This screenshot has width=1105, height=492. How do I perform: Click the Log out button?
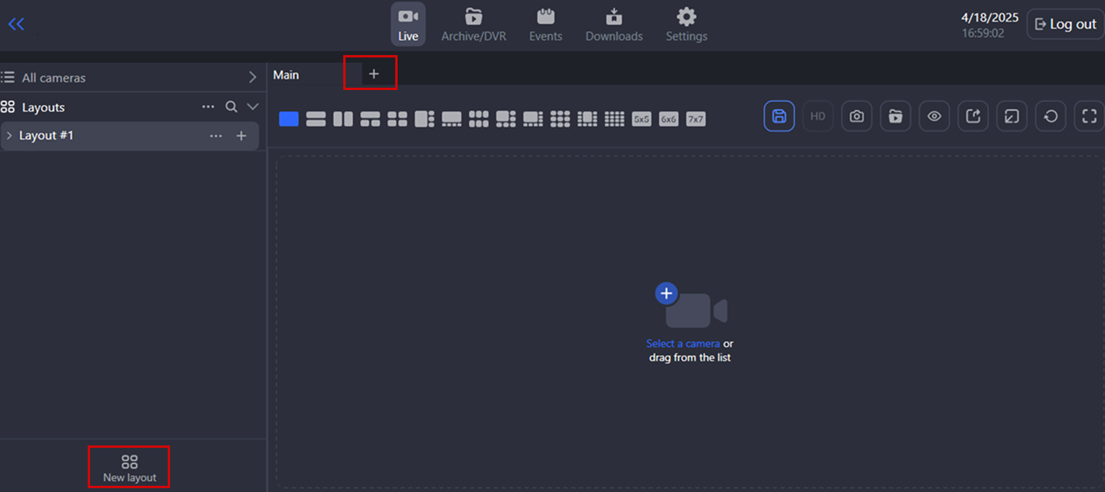(1065, 24)
